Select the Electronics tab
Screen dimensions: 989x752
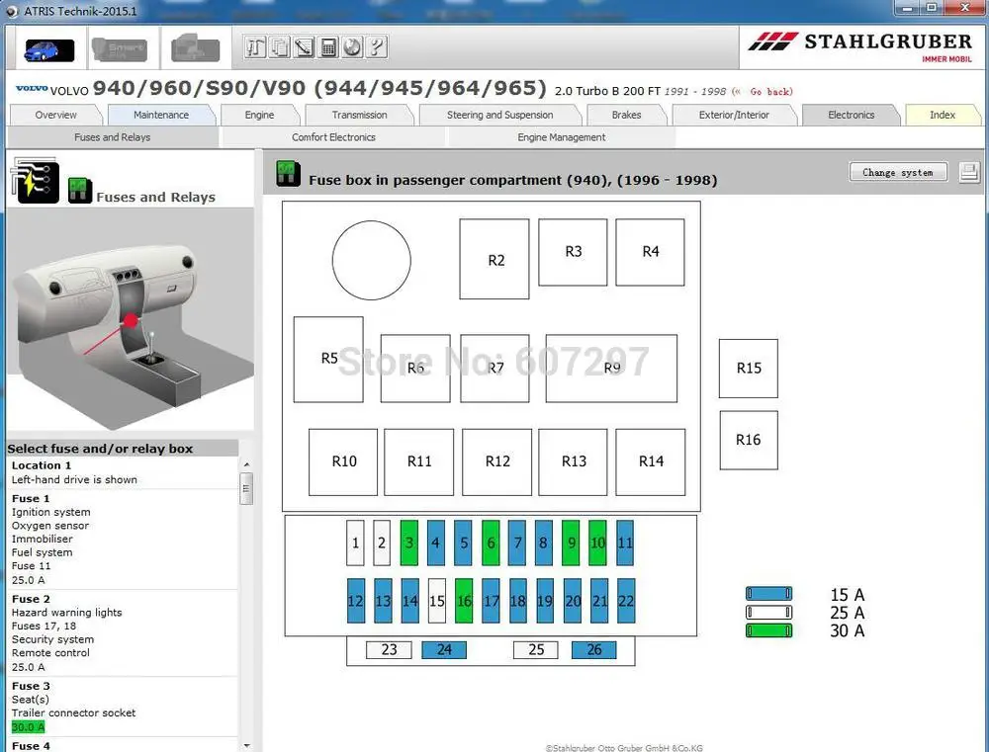851,115
